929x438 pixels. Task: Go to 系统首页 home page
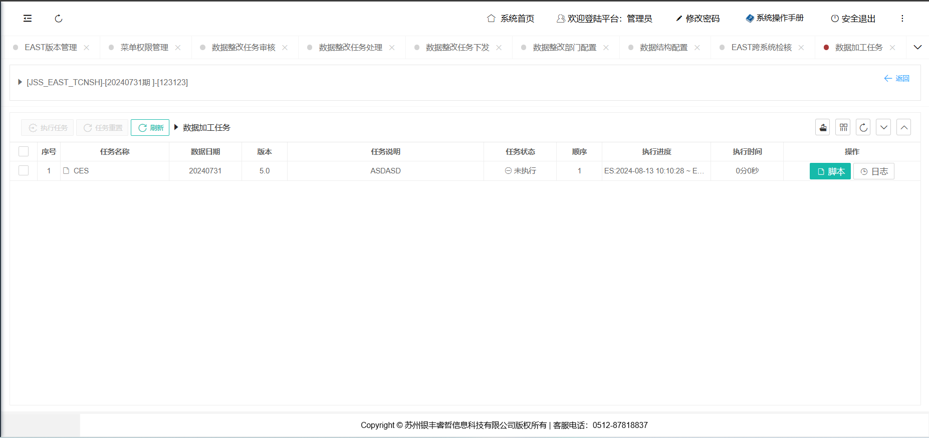(511, 19)
